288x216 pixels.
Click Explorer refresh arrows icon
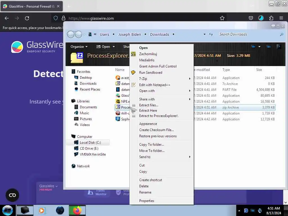tap(211, 34)
